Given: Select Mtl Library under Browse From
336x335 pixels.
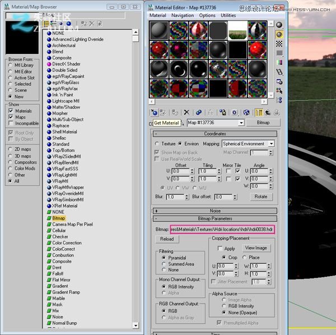Looking at the screenshot, I should tap(11, 65).
